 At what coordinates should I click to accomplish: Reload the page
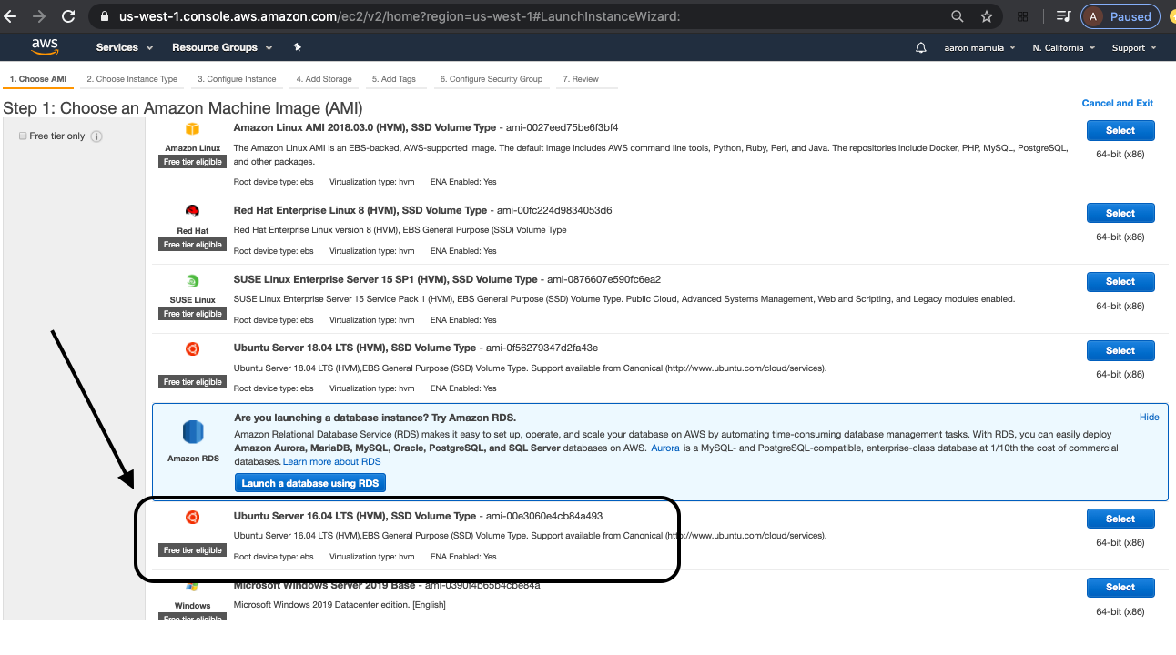68,16
